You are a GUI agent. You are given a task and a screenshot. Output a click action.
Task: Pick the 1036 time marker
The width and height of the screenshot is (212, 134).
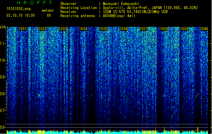pos(124,29)
